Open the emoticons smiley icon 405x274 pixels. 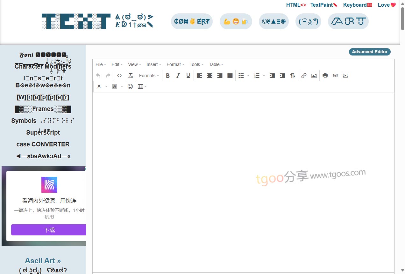(x=130, y=86)
